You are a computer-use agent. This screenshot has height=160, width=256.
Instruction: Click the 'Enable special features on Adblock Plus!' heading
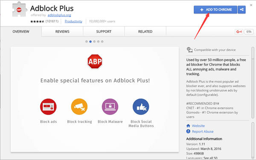click(95, 81)
